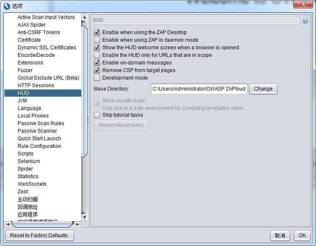Image resolution: width=316 pixels, height=246 pixels.
Task: Close the options dialog window
Action: (303, 4)
